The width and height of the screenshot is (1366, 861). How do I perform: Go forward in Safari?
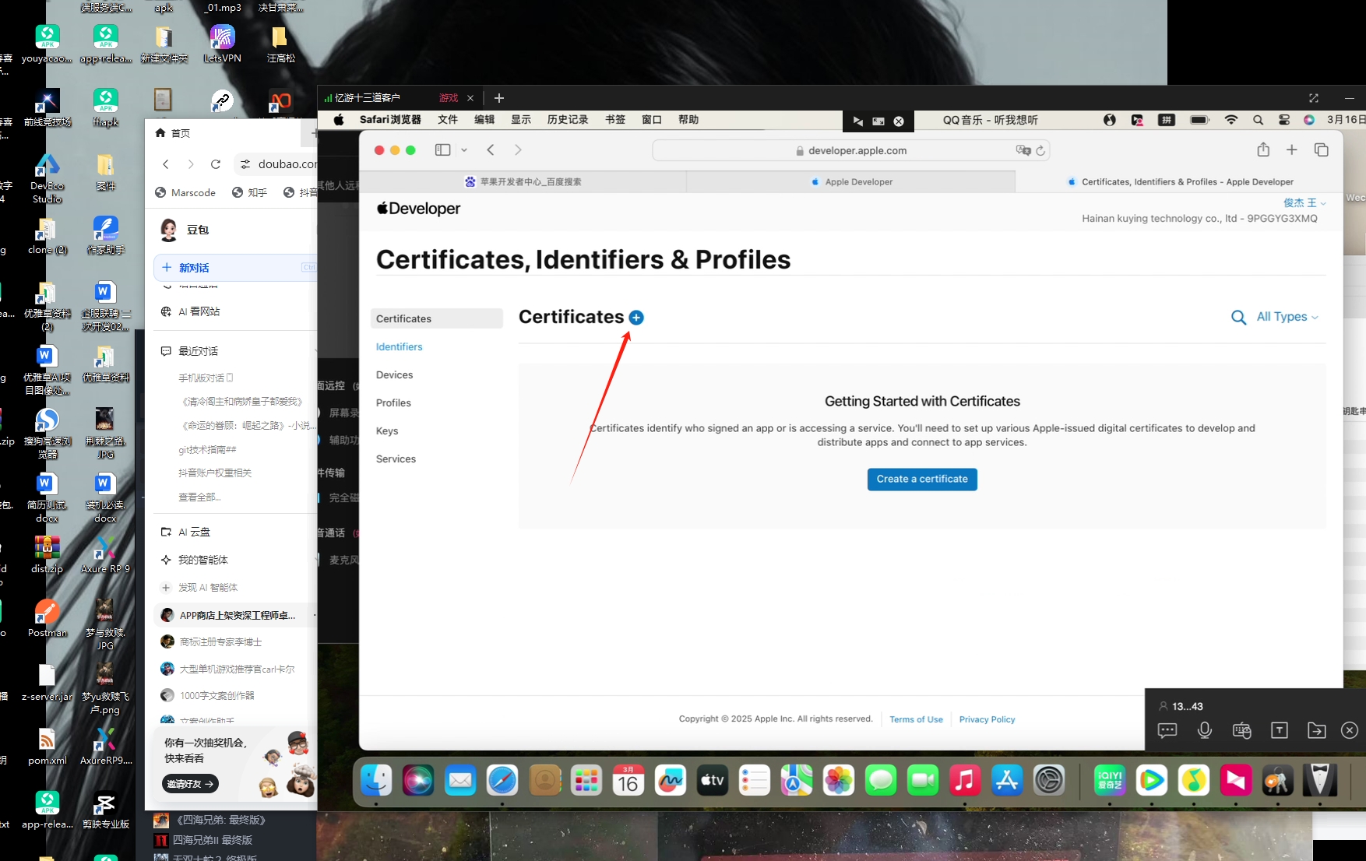click(x=518, y=150)
